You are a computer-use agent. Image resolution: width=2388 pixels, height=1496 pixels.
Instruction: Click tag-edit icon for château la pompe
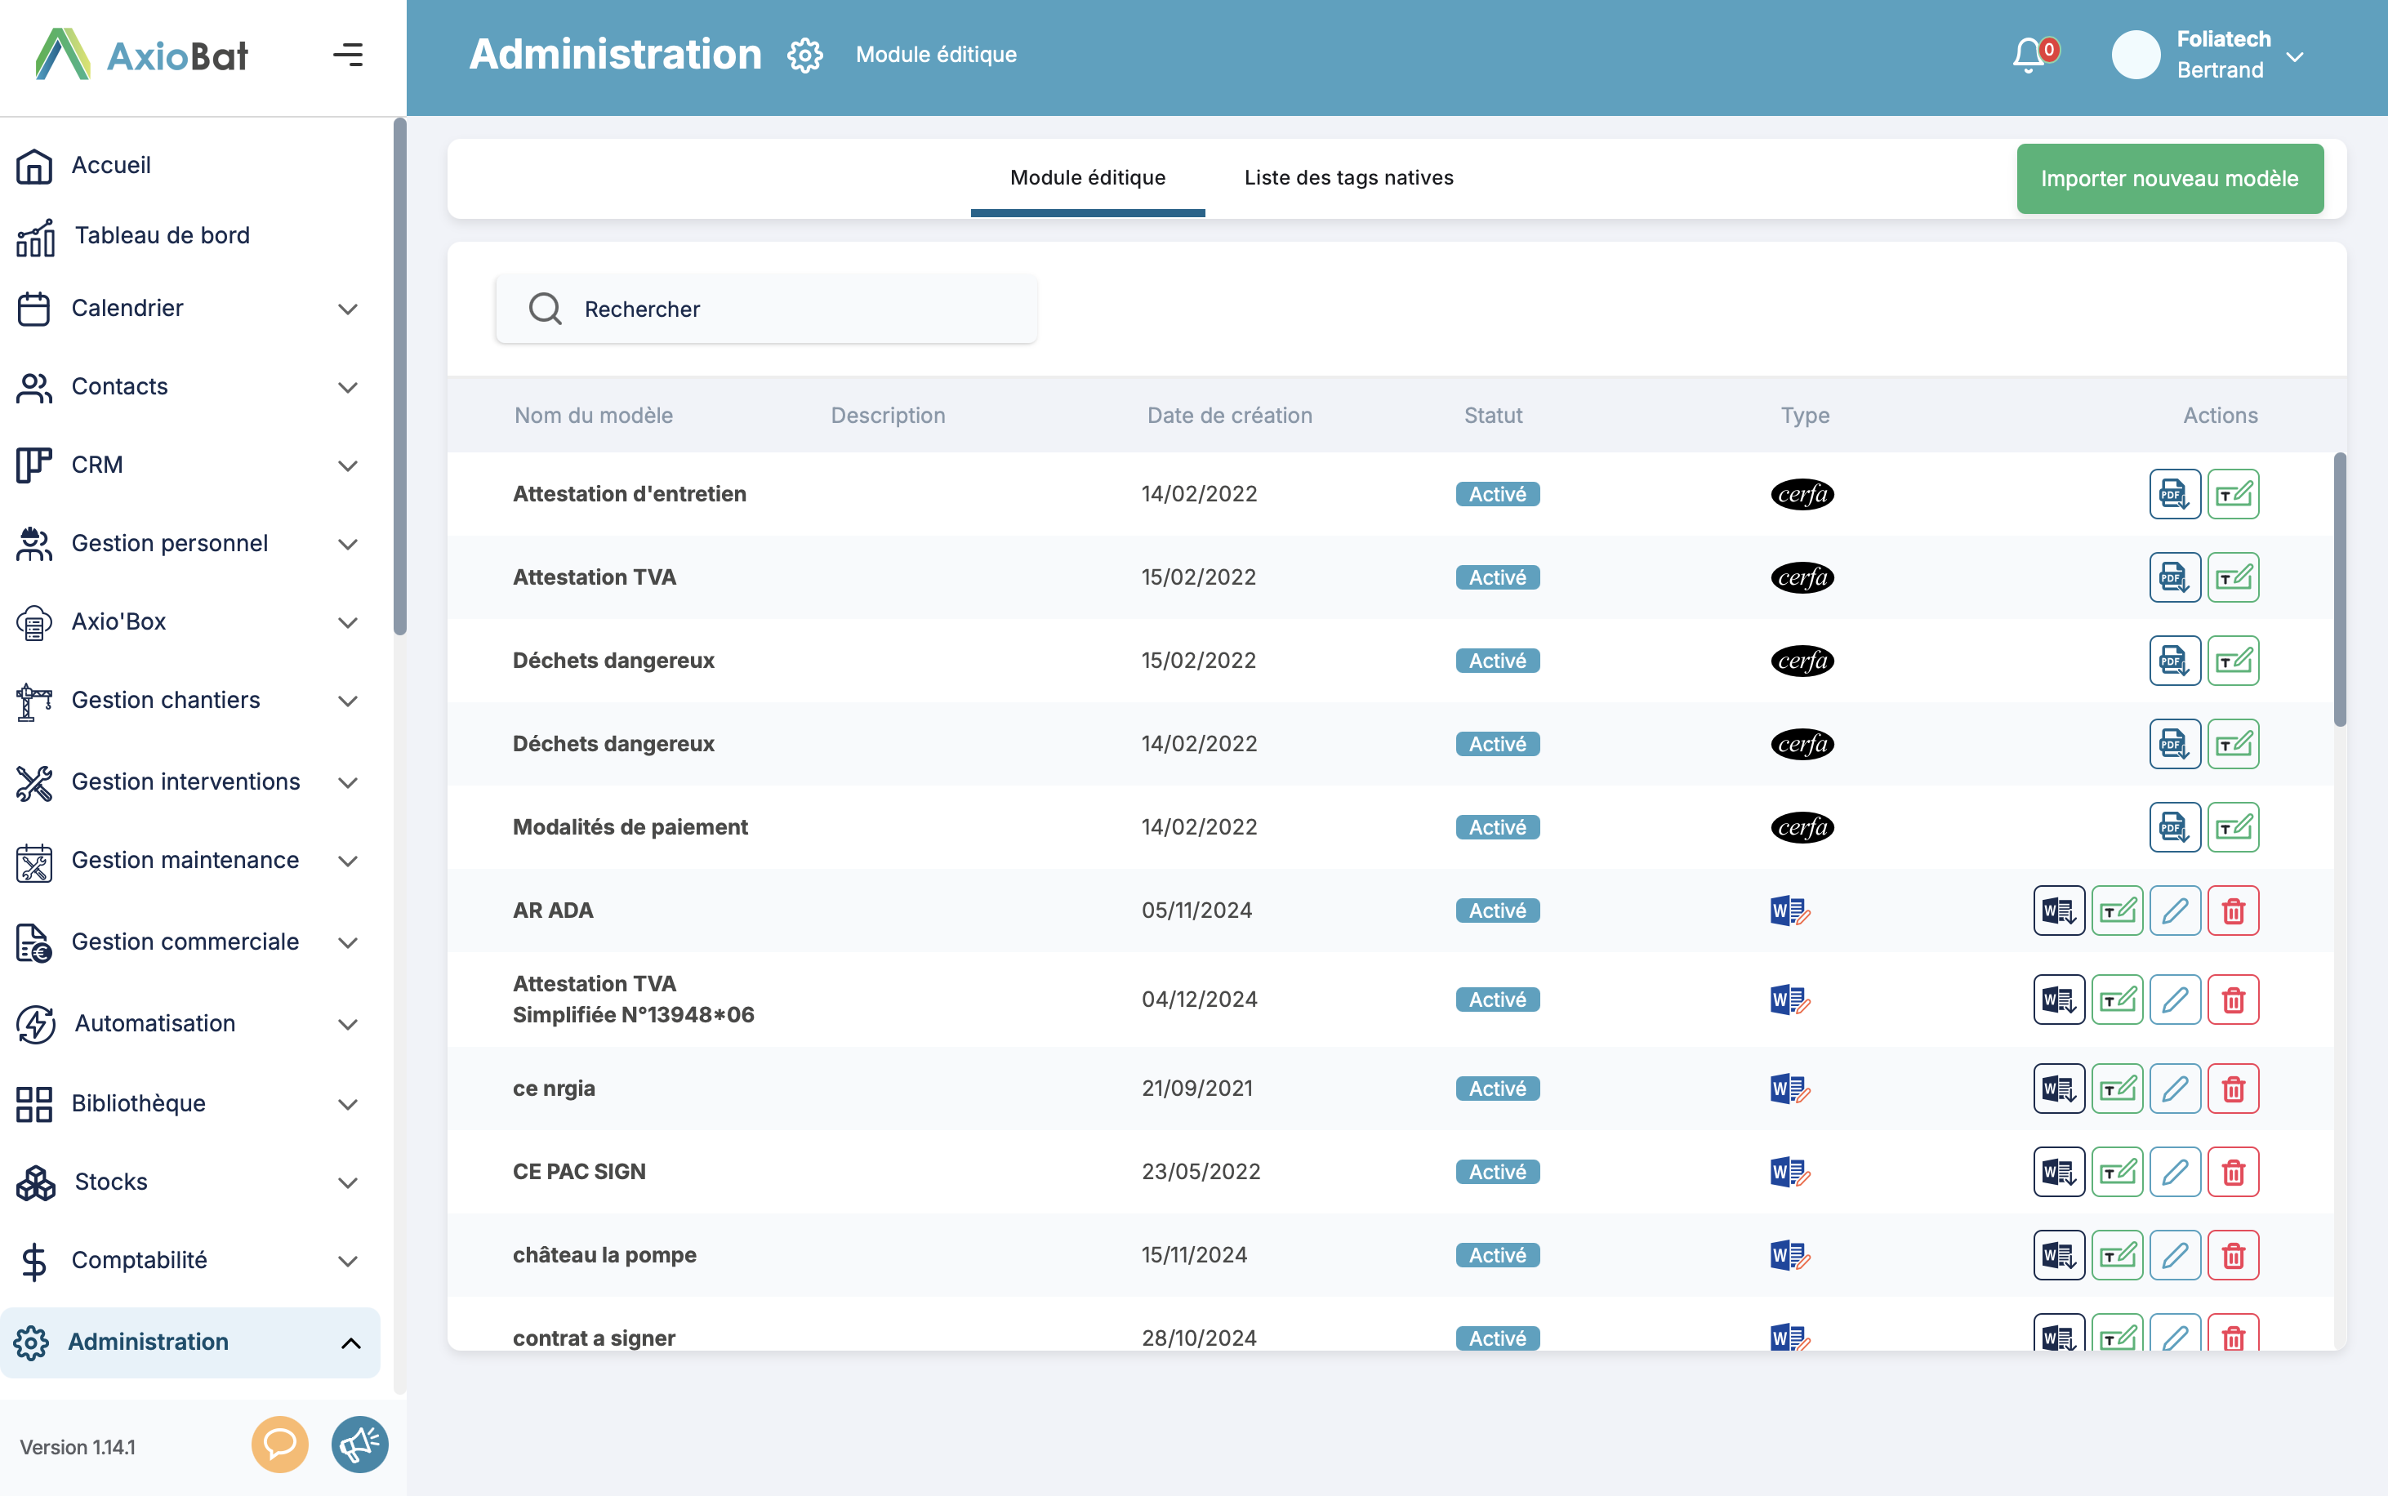tap(2116, 1254)
